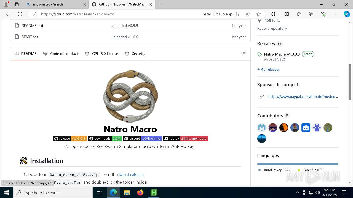Open Natro Macro v1.0.0.3 release
Image resolution: width=353 pixels, height=198 pixels.
pos(282,54)
